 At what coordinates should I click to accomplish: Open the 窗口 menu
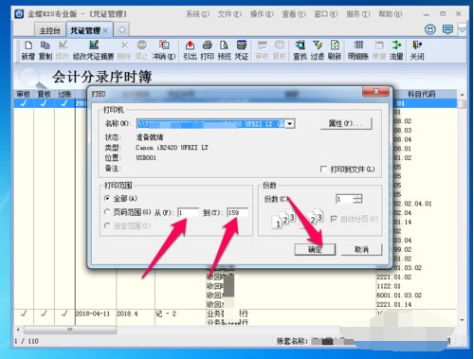(x=326, y=14)
